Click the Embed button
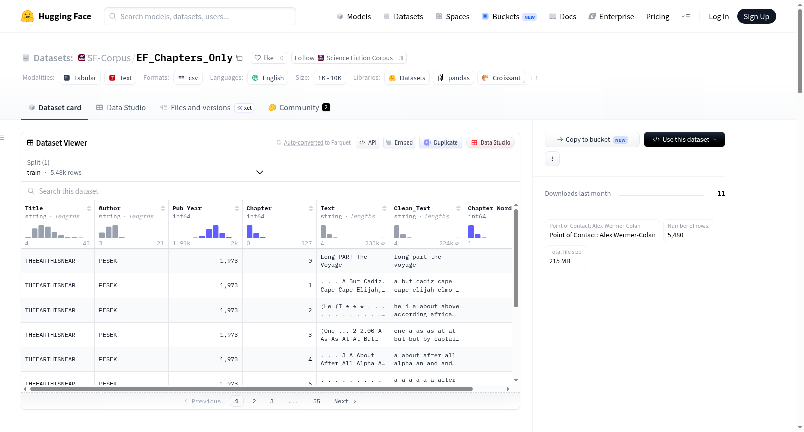This screenshot has height=432, width=804. [399, 142]
